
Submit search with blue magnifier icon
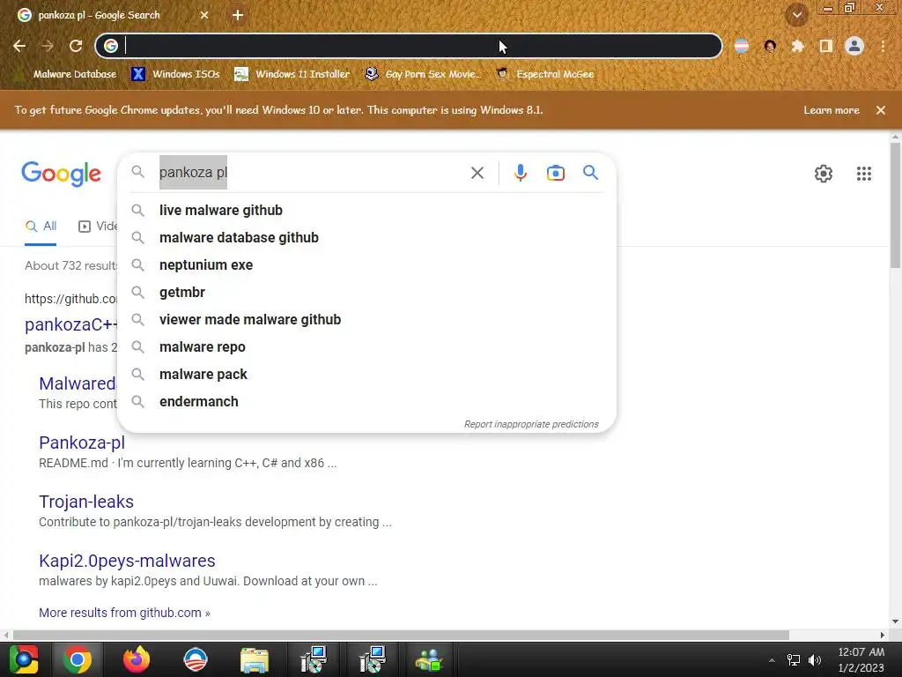(x=590, y=172)
